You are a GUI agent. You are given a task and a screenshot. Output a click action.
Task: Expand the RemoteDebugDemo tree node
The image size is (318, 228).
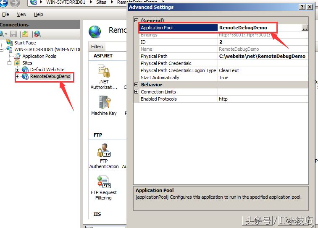coord(18,77)
